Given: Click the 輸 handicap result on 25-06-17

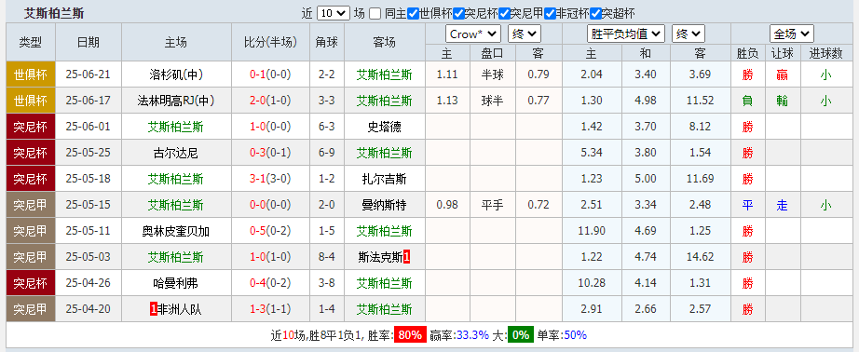Looking at the screenshot, I should point(782,101).
